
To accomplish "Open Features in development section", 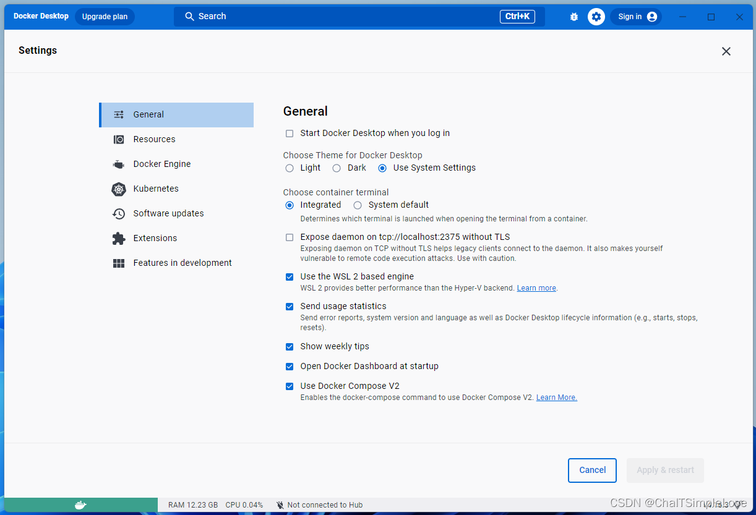I will (x=176, y=263).
